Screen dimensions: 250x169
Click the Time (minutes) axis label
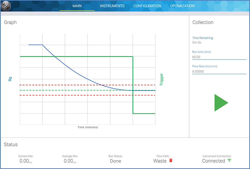click(x=88, y=127)
